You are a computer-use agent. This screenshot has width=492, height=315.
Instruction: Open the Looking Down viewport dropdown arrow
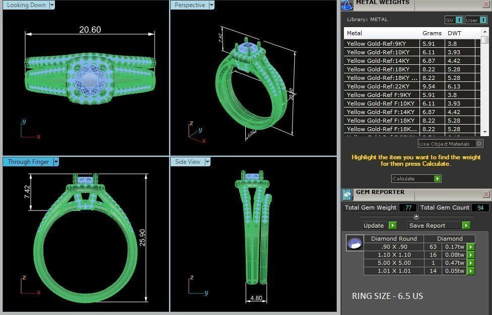pyautogui.click(x=52, y=5)
